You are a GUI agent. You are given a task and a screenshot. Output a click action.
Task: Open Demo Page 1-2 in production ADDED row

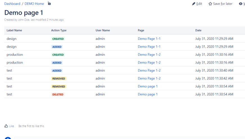pyautogui.click(x=149, y=63)
